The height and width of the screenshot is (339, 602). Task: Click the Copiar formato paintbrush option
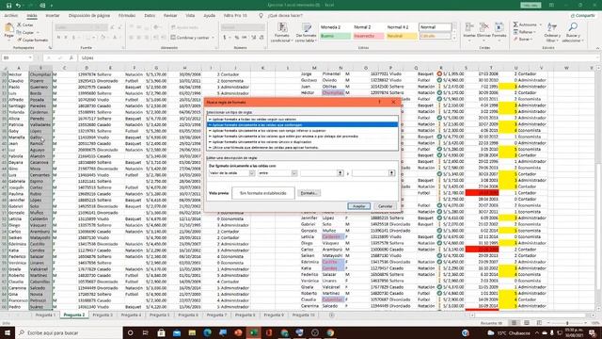tap(32, 40)
